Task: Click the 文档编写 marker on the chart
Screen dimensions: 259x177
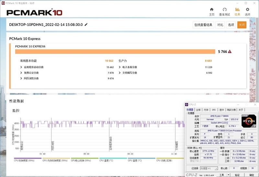Action: (177, 146)
